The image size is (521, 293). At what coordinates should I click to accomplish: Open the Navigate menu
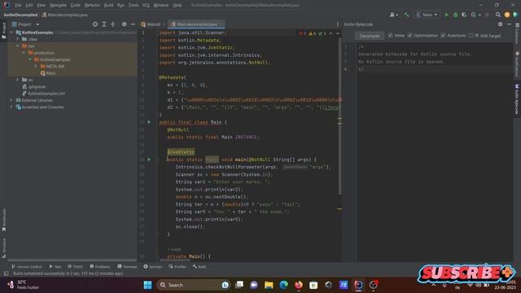[x=58, y=6]
